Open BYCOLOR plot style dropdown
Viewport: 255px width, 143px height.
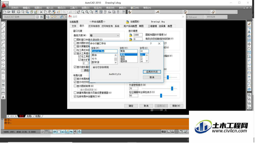pos(216,17)
